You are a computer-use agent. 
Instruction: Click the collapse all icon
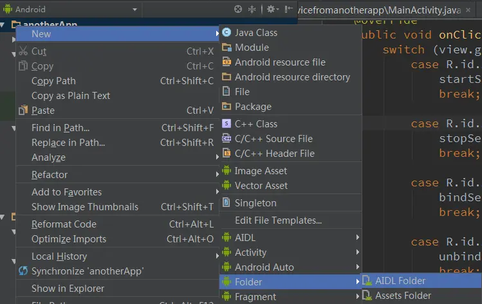252,10
